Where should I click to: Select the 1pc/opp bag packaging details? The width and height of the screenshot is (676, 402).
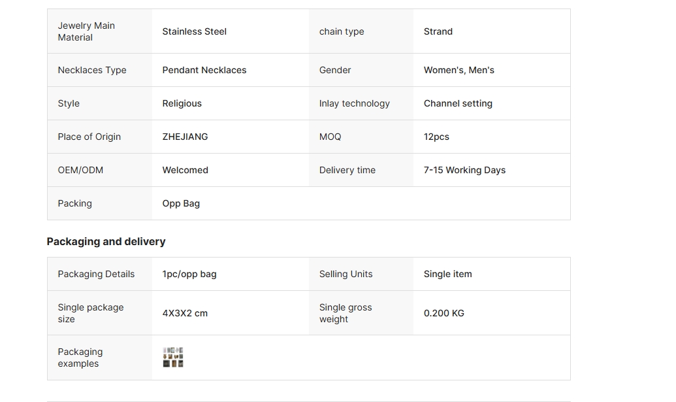[x=189, y=274]
